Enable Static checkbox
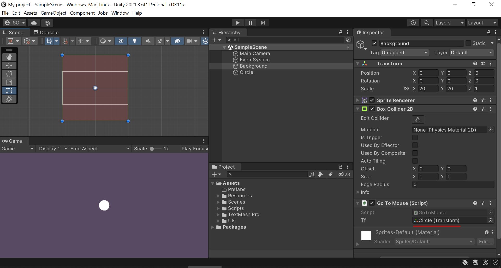Viewport: 501px width, 268px height. [x=468, y=43]
